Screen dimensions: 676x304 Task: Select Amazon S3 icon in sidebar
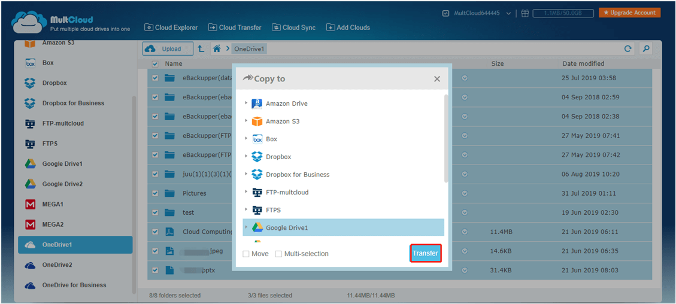pos(30,43)
